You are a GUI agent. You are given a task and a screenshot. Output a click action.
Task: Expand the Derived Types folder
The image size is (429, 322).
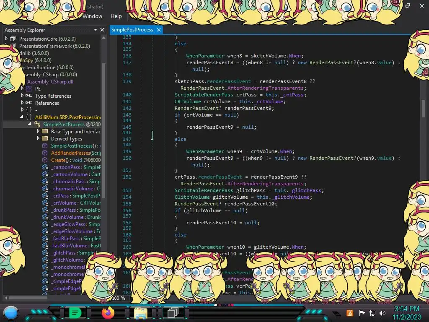click(38, 138)
